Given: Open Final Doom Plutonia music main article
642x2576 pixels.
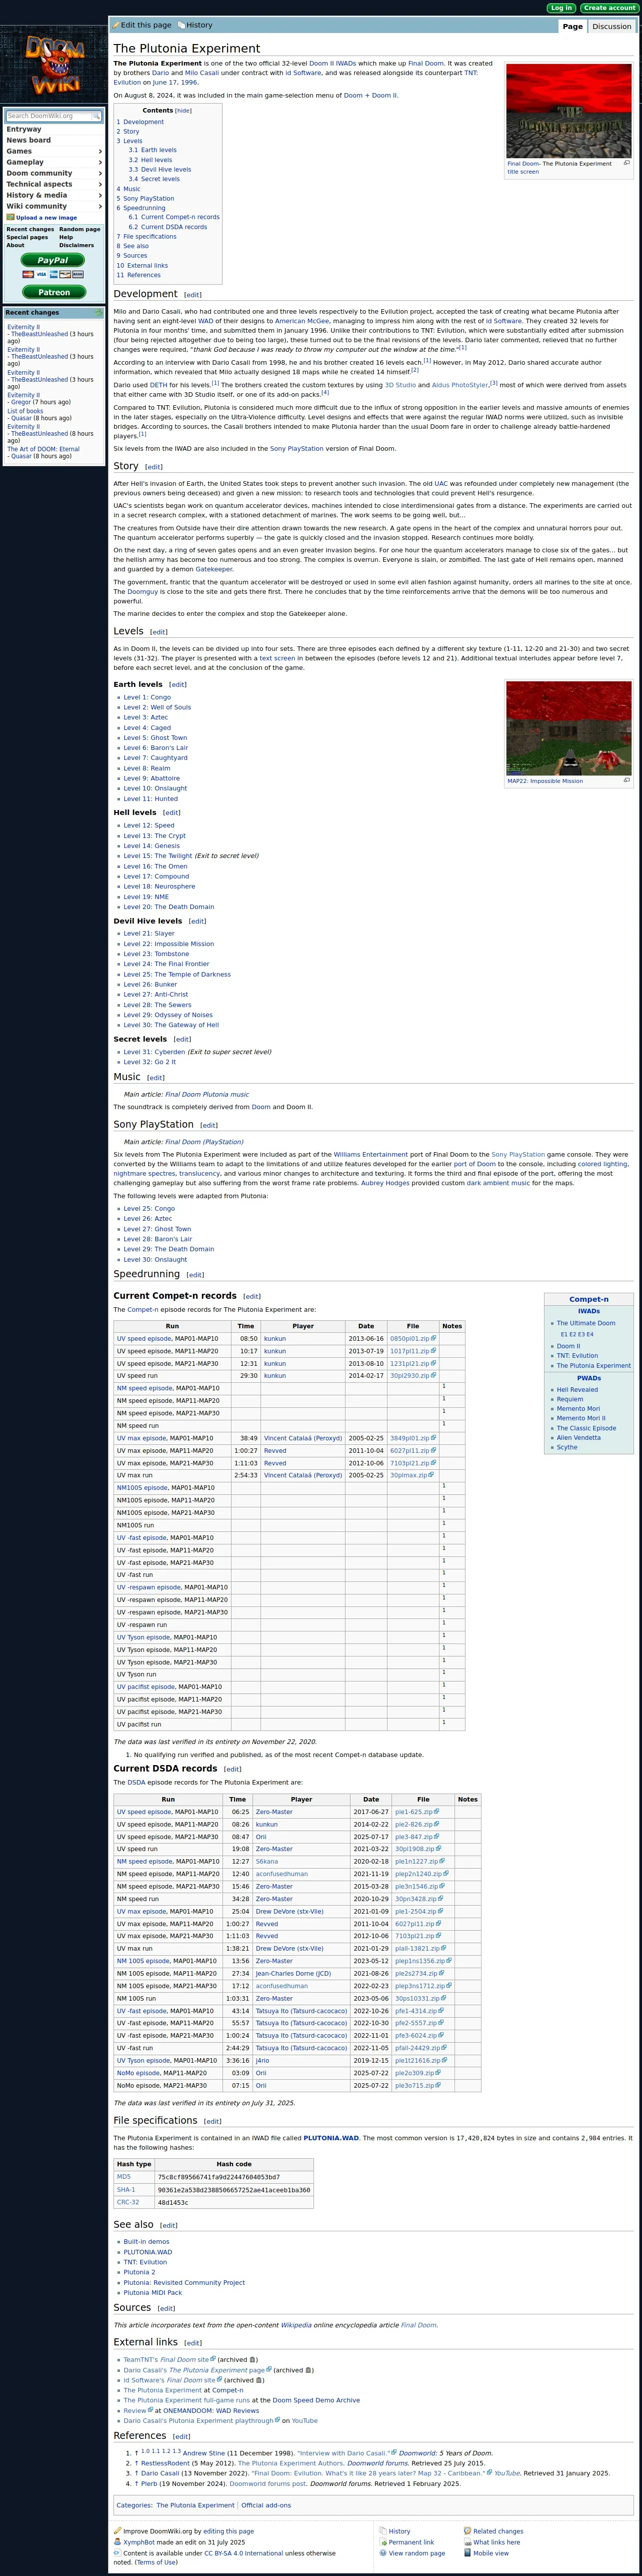Looking at the screenshot, I should click(207, 1094).
